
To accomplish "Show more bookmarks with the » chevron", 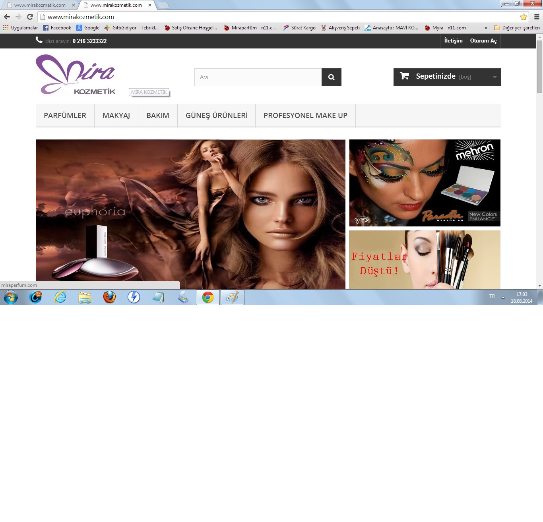I will (486, 28).
